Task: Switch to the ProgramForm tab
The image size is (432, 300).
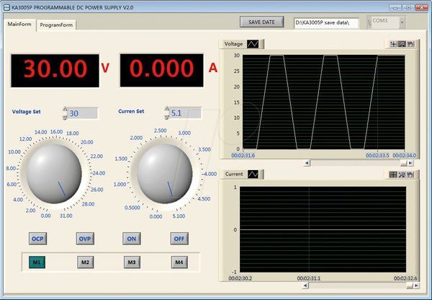Action: click(56, 25)
